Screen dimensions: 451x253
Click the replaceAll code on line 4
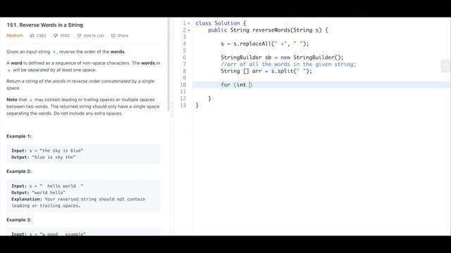point(265,44)
